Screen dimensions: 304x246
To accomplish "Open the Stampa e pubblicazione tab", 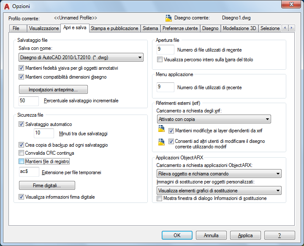I will coord(114,28).
